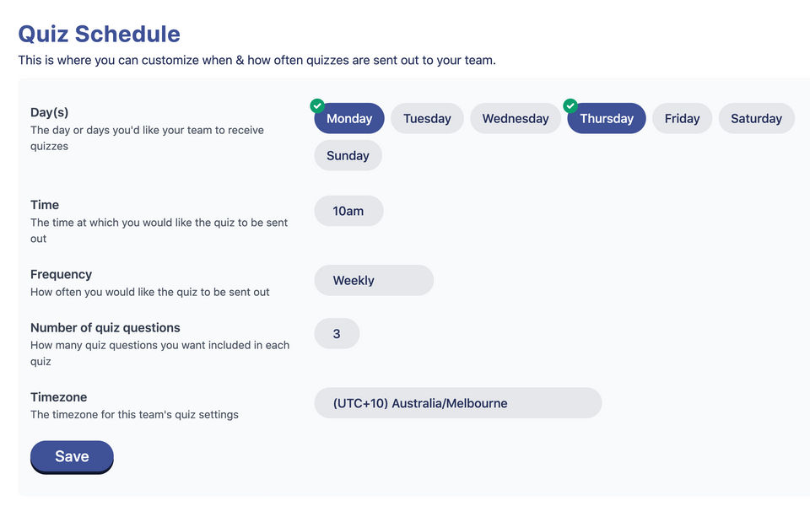The image size is (810, 506).
Task: Click the Time setting label
Action: coord(45,205)
